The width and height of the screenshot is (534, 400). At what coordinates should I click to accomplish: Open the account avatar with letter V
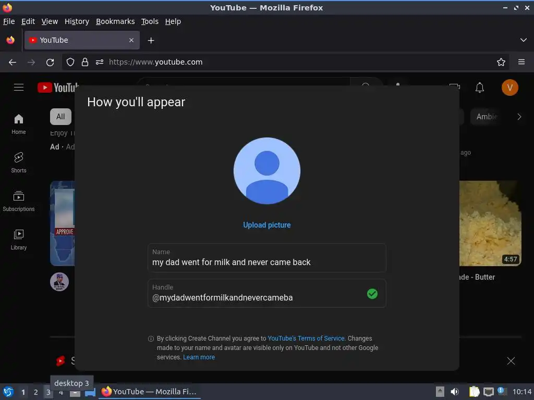(509, 87)
